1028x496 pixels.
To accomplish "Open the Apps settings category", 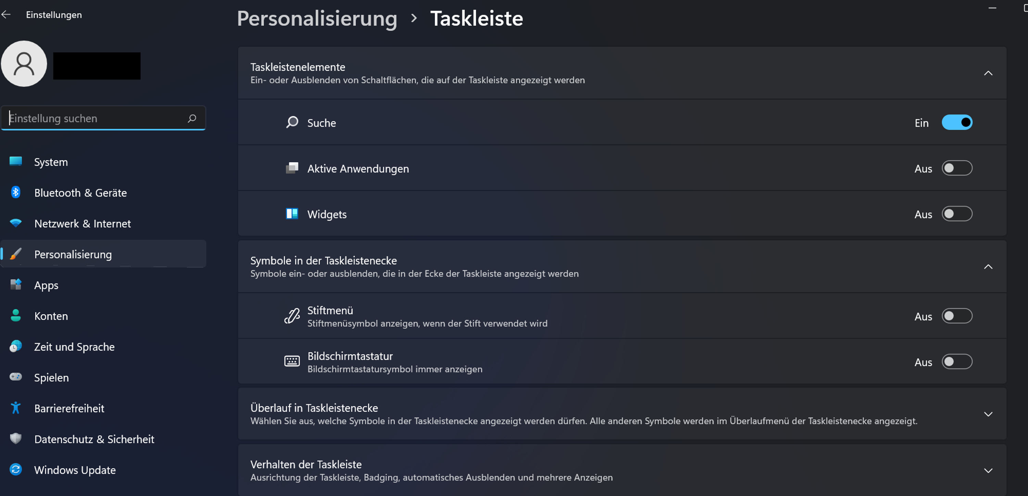I will 46,285.
